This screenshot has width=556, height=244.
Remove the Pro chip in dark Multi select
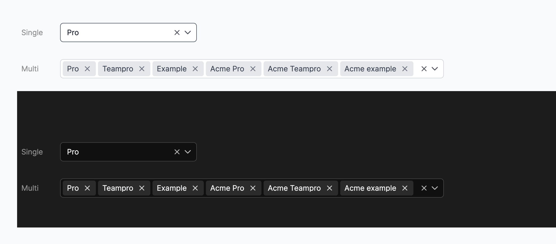tap(88, 188)
